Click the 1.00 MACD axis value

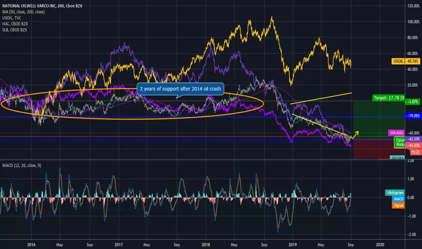pos(411,179)
